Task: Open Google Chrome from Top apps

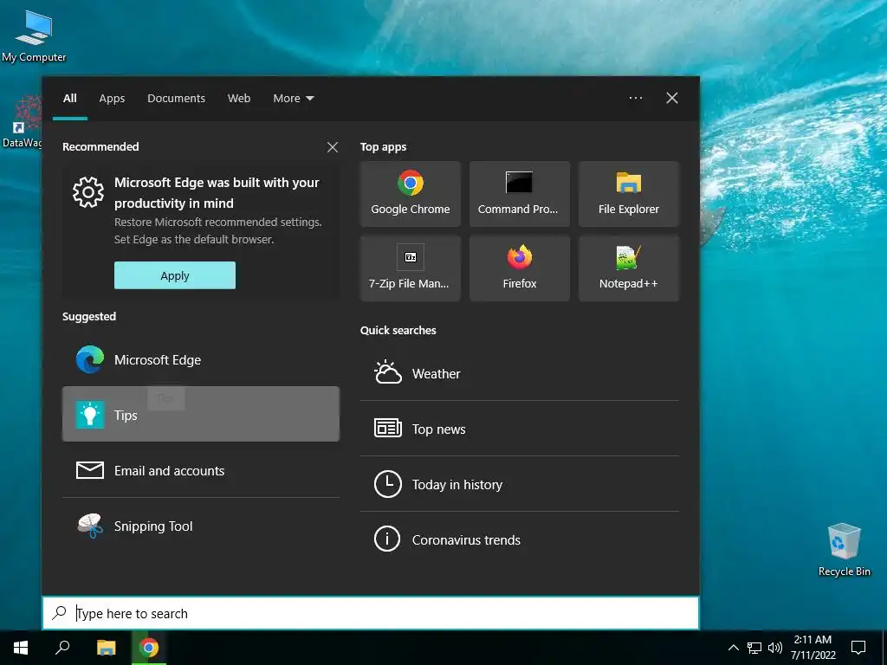Action: point(410,194)
